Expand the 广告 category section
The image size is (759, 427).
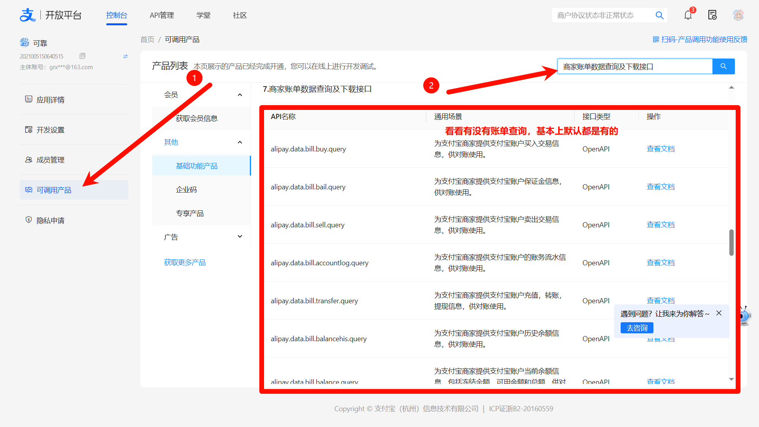tap(240, 236)
